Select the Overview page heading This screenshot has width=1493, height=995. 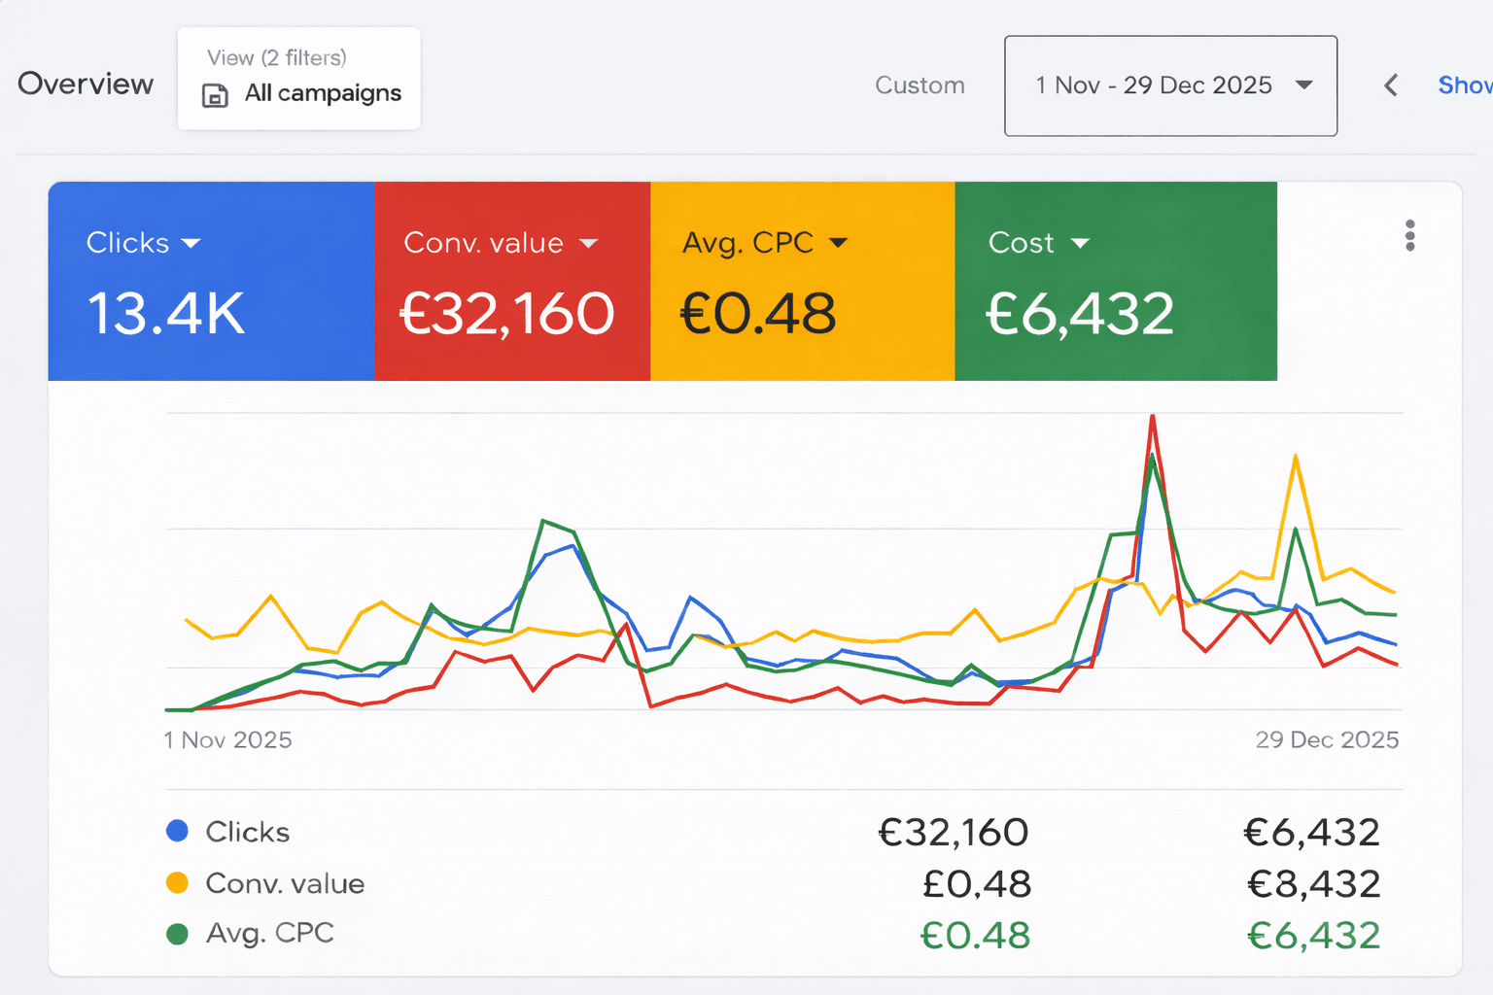point(86,84)
